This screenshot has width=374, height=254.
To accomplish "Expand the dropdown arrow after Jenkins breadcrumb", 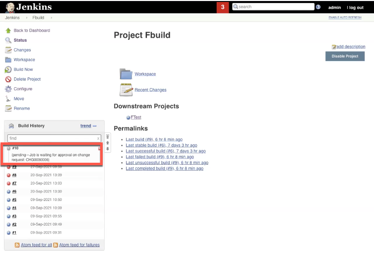I will pyautogui.click(x=26, y=18).
